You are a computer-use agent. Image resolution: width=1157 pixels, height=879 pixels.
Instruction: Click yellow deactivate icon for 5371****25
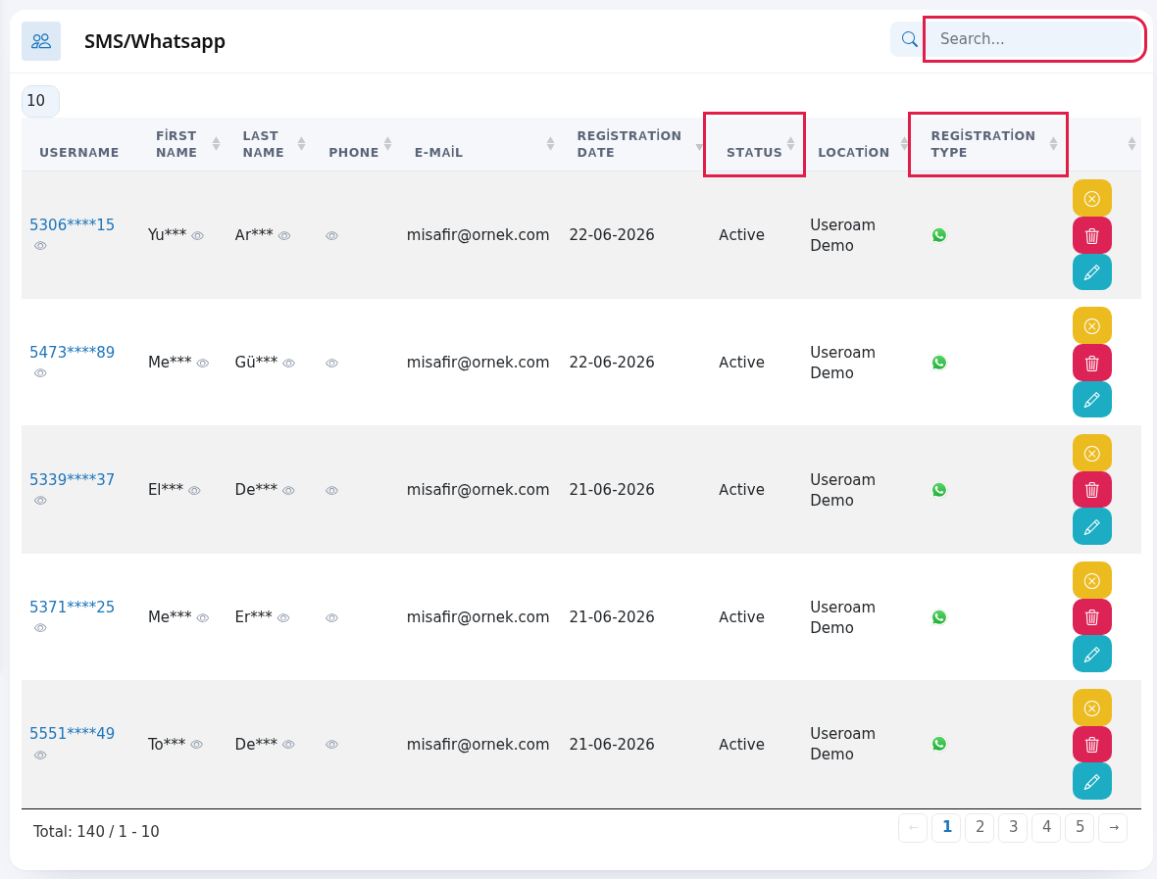click(1092, 581)
